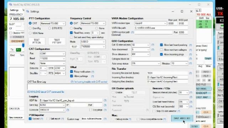
Task: Show help for Self report option
Action: click(63, 119)
